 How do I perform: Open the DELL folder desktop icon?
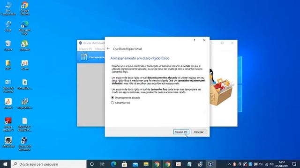[8, 65]
